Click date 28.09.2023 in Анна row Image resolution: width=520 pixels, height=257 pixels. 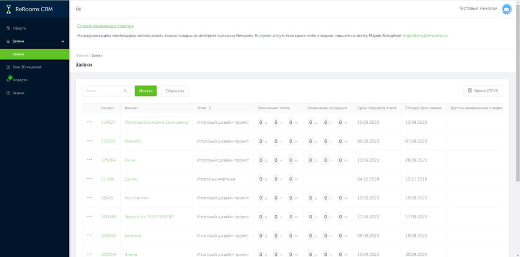[416, 160]
